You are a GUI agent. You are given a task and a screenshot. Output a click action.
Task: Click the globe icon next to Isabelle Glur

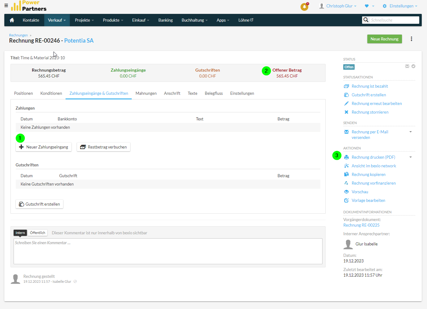click(x=75, y=282)
